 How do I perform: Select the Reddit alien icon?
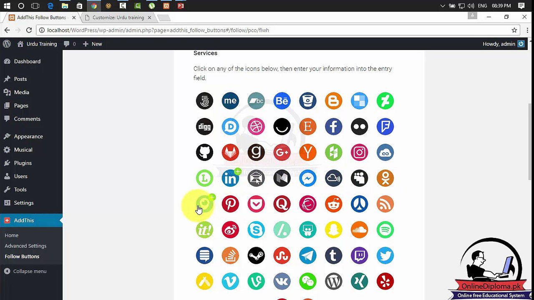click(x=334, y=204)
